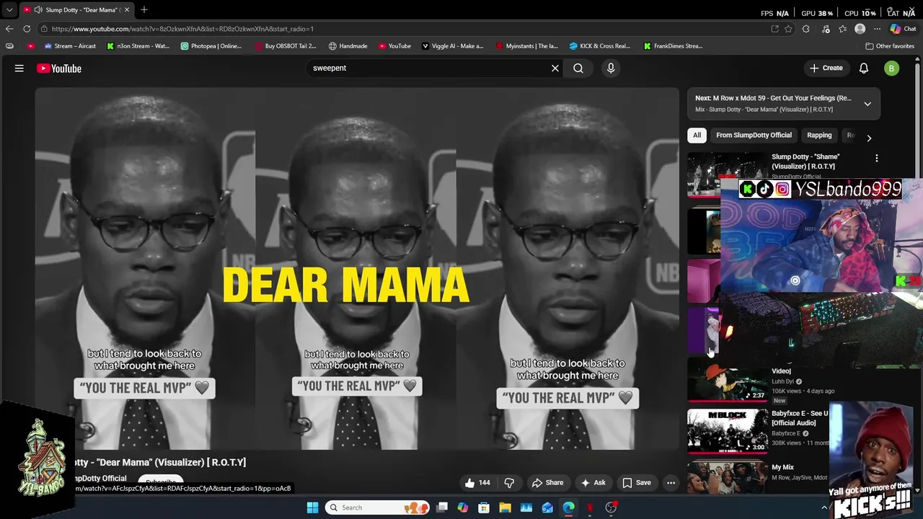Screen dimensions: 923x519
Task: Save video to a playlist
Action: coord(636,483)
